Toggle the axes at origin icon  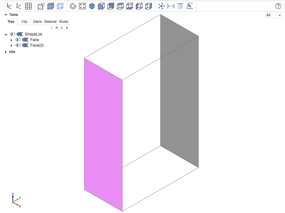19,6
